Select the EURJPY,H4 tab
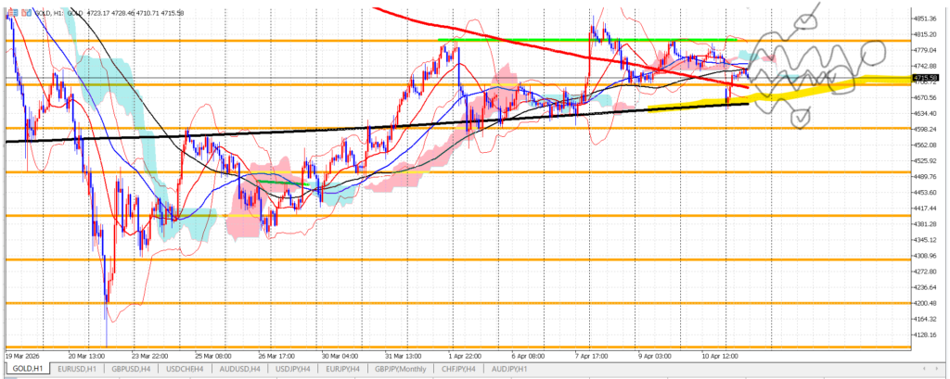Screen dimensions: 950x379 pos(346,369)
